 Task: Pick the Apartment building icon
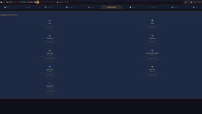click(x=152, y=36)
